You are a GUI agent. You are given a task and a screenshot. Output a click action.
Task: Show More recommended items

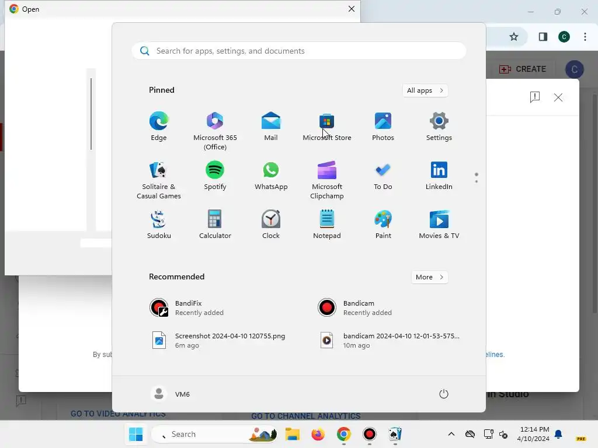pyautogui.click(x=429, y=277)
